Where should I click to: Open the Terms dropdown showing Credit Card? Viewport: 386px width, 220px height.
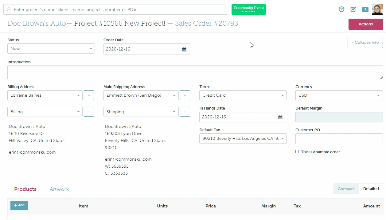click(x=243, y=95)
